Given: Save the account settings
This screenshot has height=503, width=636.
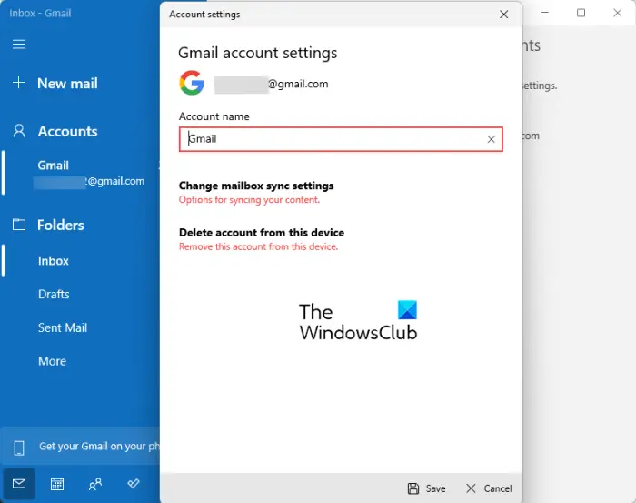Looking at the screenshot, I should point(426,488).
